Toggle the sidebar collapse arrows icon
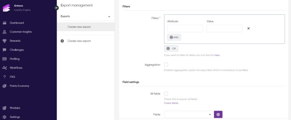Screen dimensions: 291x120 (57, 8)
